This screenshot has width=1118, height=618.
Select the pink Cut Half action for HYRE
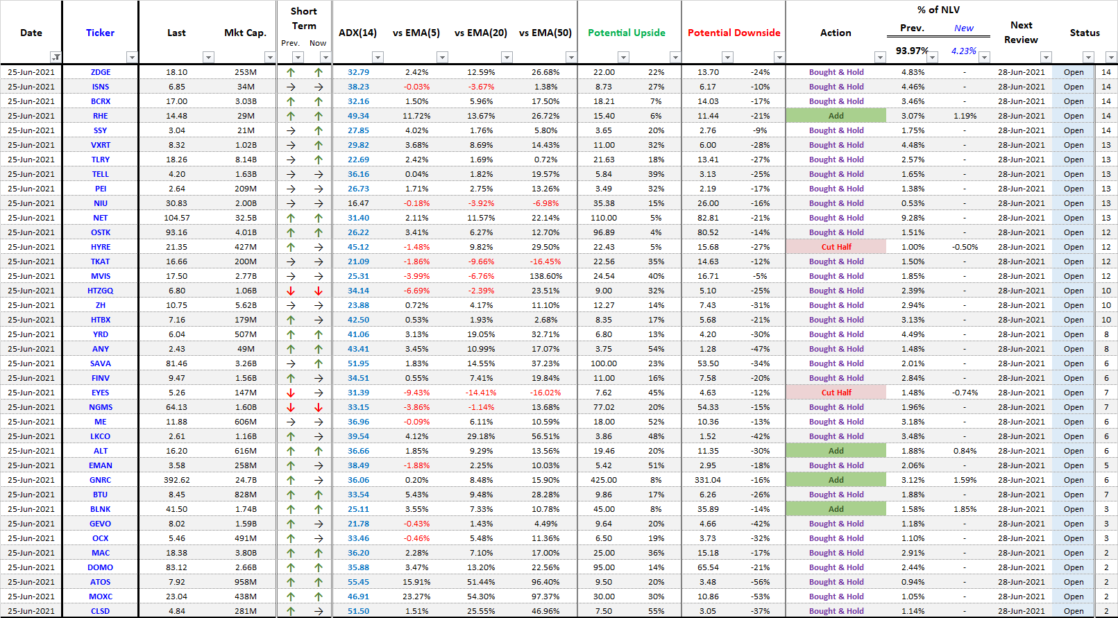836,247
